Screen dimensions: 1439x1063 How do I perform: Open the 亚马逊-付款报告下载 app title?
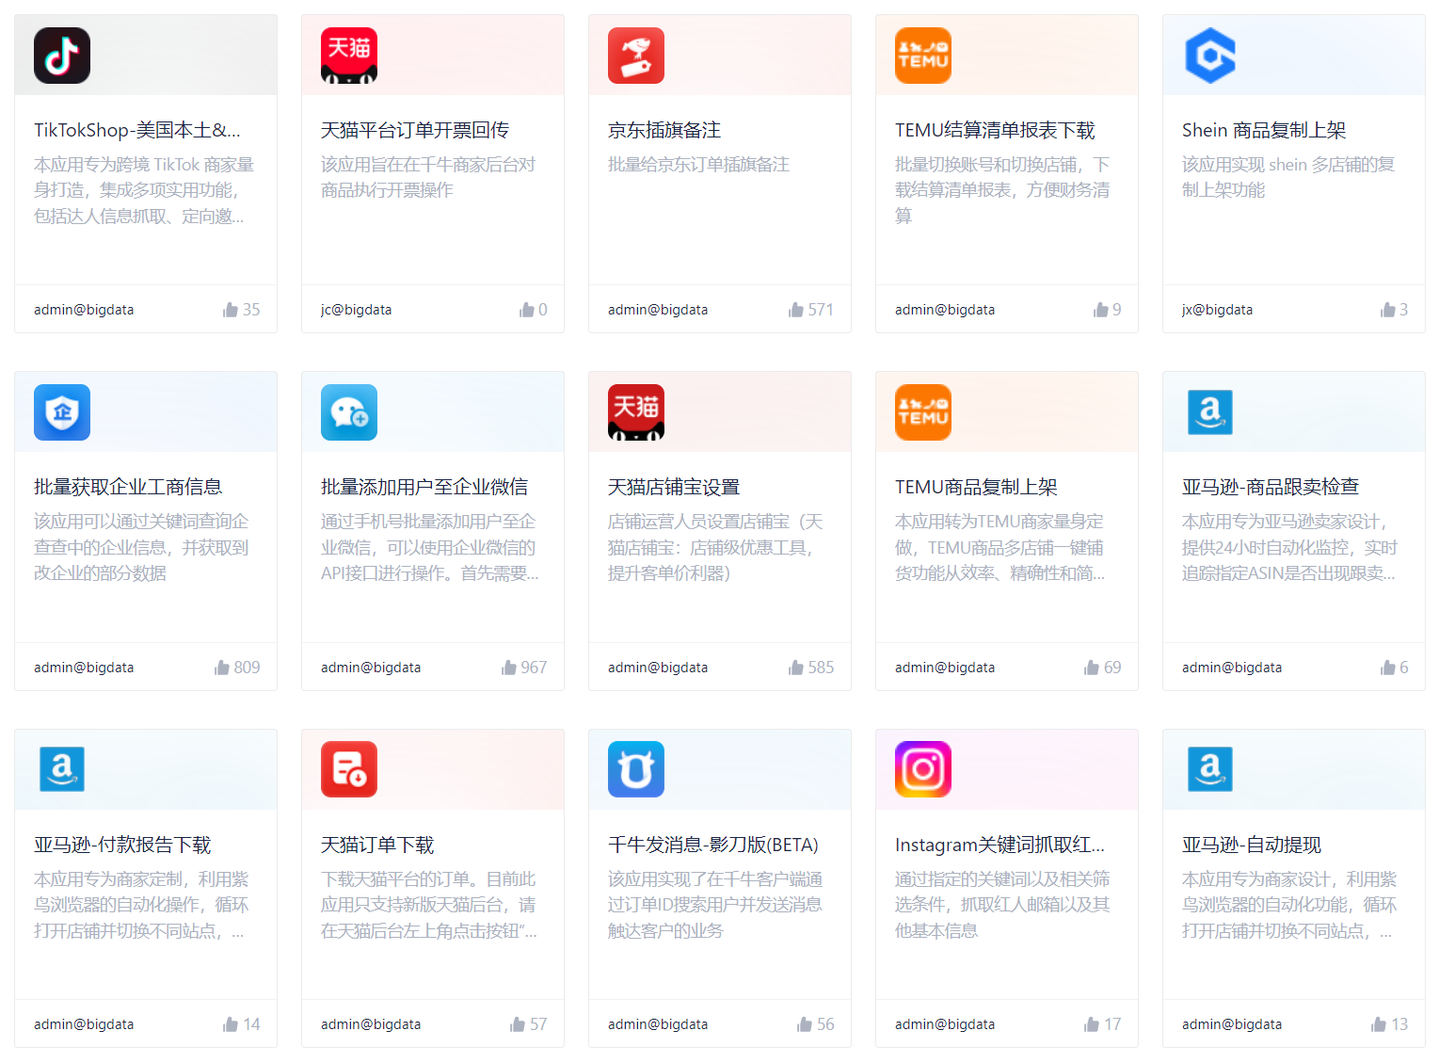point(122,845)
